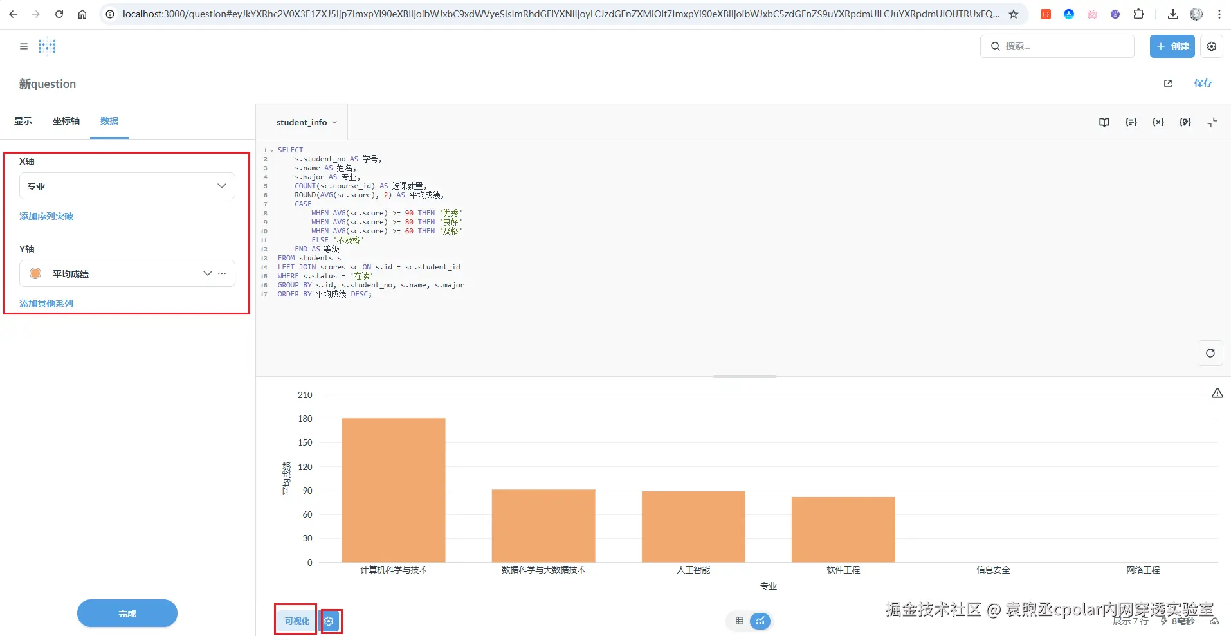Viewport: 1231px width, 636px height.
Task: Open the blue download extension icon
Action: click(1069, 14)
